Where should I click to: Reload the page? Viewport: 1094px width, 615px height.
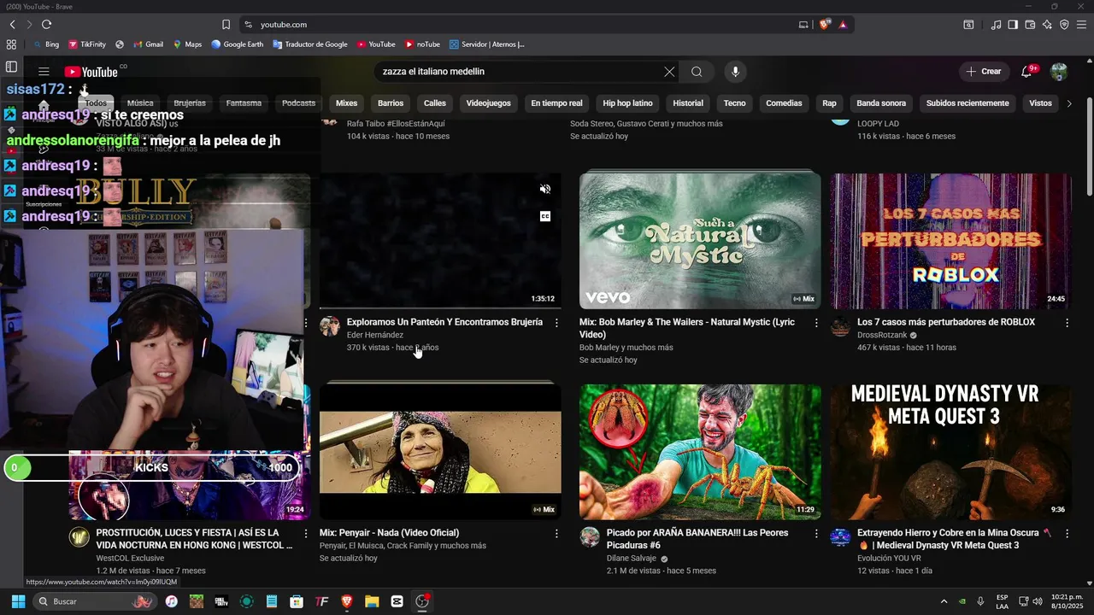point(46,25)
